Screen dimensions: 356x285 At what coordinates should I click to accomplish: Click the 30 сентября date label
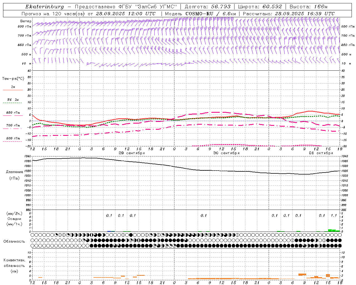[x=226, y=153]
